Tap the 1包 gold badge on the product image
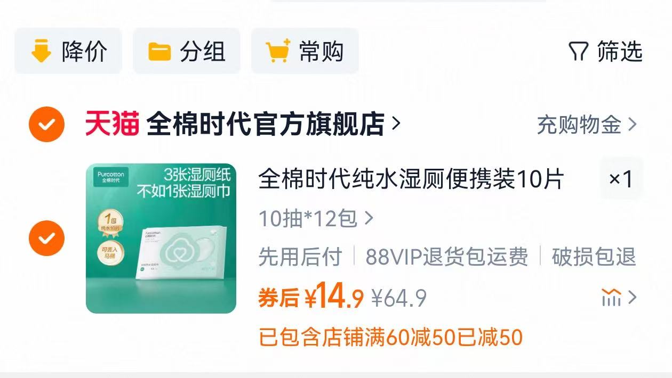Viewport: 672px width, 378px height. coord(111,221)
